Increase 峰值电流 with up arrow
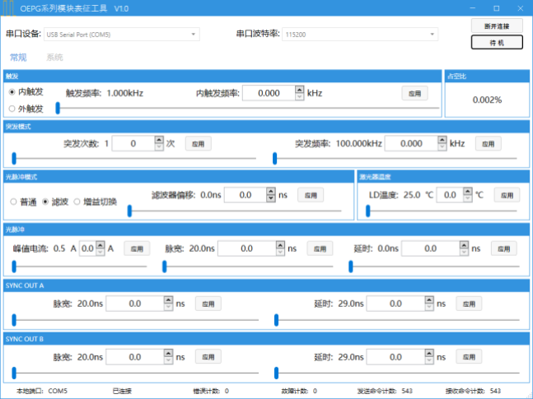 [101, 245]
